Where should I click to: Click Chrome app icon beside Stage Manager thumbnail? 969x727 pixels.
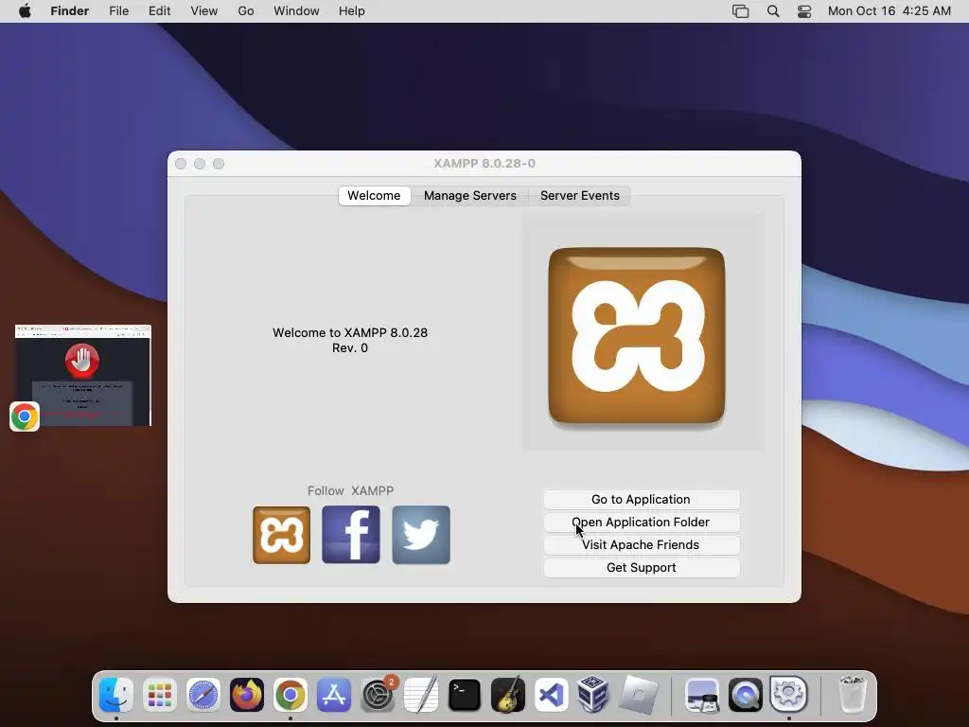coord(25,417)
